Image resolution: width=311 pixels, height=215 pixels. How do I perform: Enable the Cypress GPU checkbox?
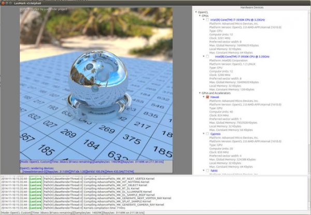(x=207, y=133)
